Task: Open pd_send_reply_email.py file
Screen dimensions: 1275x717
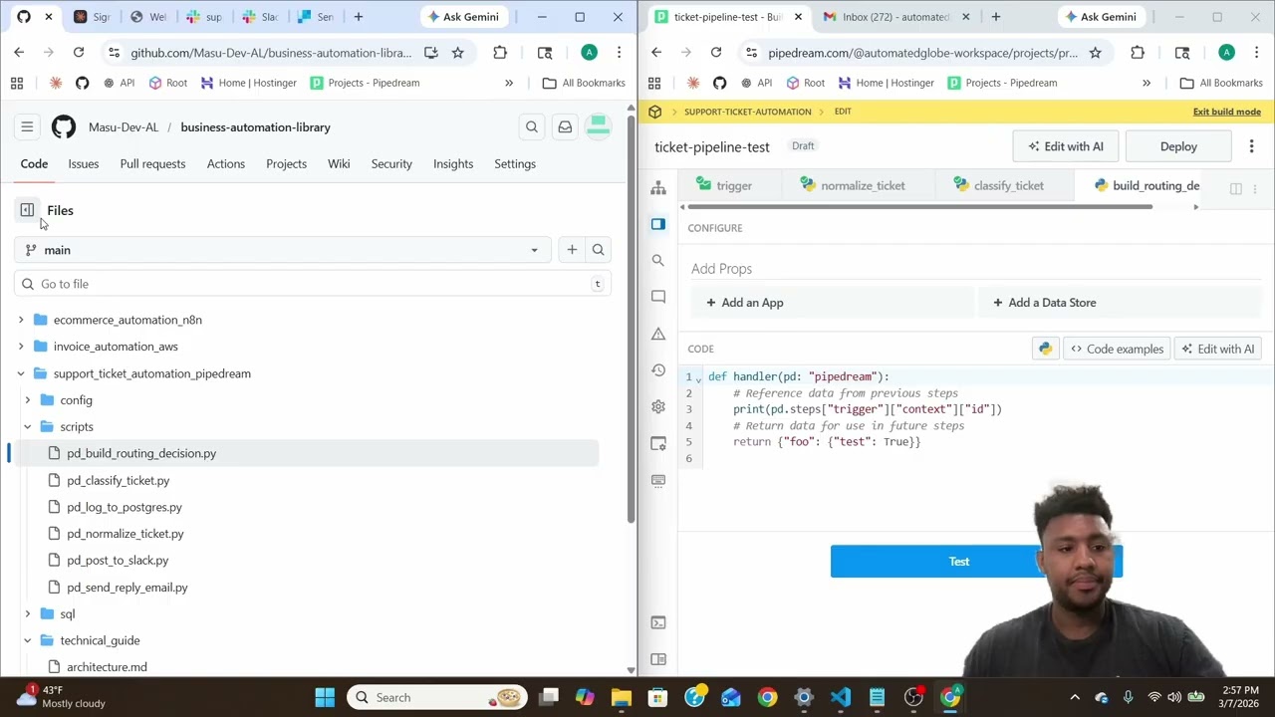Action: click(x=127, y=588)
